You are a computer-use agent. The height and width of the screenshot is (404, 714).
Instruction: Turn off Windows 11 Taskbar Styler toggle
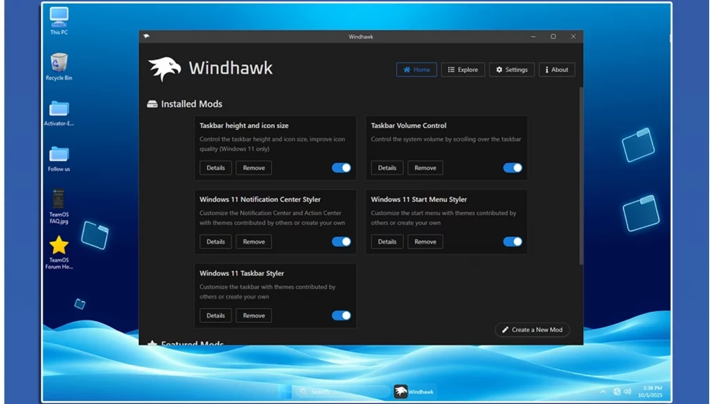[x=341, y=316]
